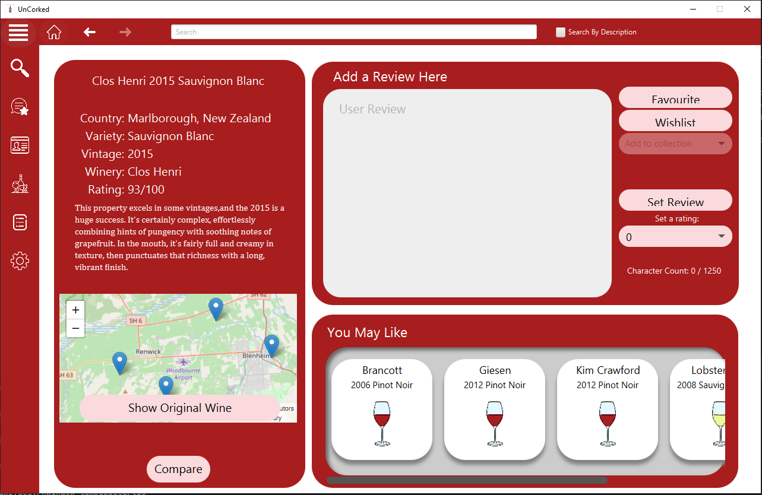Open the search page from sidebar magnifier
Viewport: 762px width, 495px height.
point(20,68)
